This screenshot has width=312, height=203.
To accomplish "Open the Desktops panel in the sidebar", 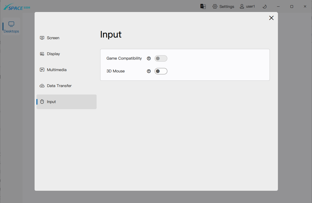I will (11, 27).
